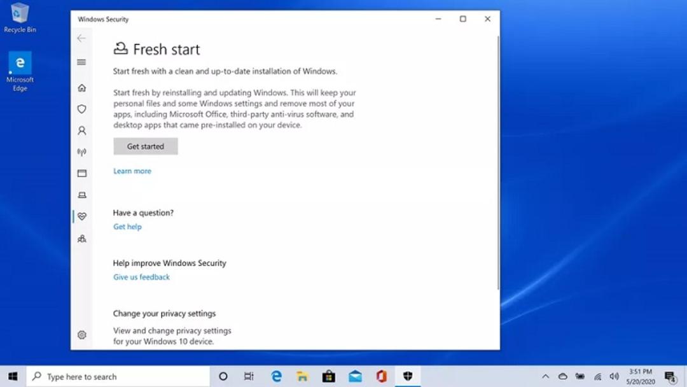This screenshot has height=387, width=687.
Task: Open Microsoft Store from the taskbar
Action: click(x=329, y=376)
